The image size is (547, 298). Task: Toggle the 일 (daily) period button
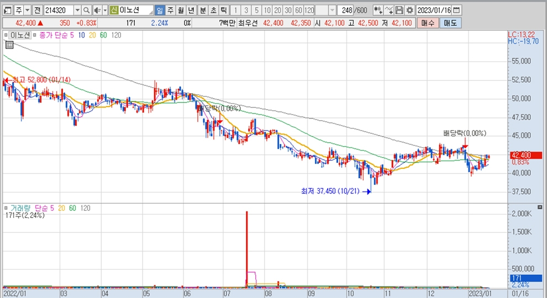[x=160, y=10]
